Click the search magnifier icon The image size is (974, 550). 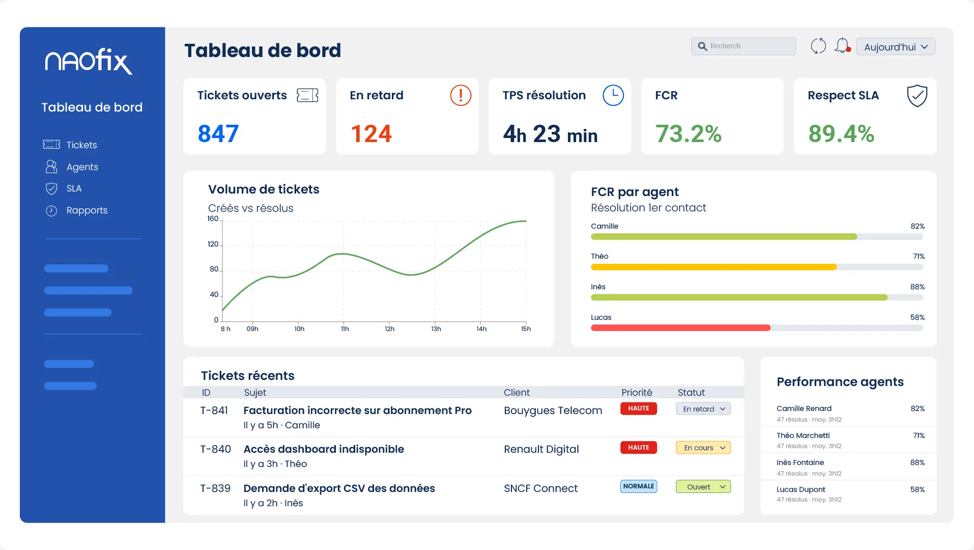pyautogui.click(x=702, y=46)
